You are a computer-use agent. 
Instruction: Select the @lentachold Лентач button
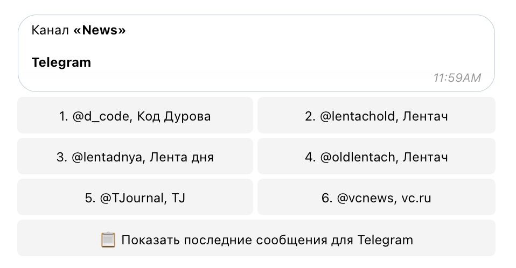376,116
